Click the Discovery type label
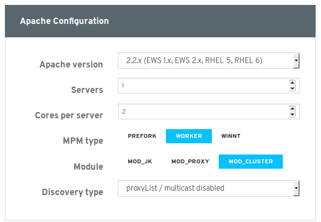Viewport: 321px width, 222px height. [x=72, y=192]
